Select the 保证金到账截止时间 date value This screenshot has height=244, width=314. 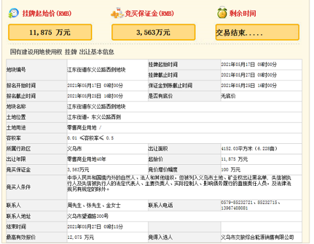(249, 86)
